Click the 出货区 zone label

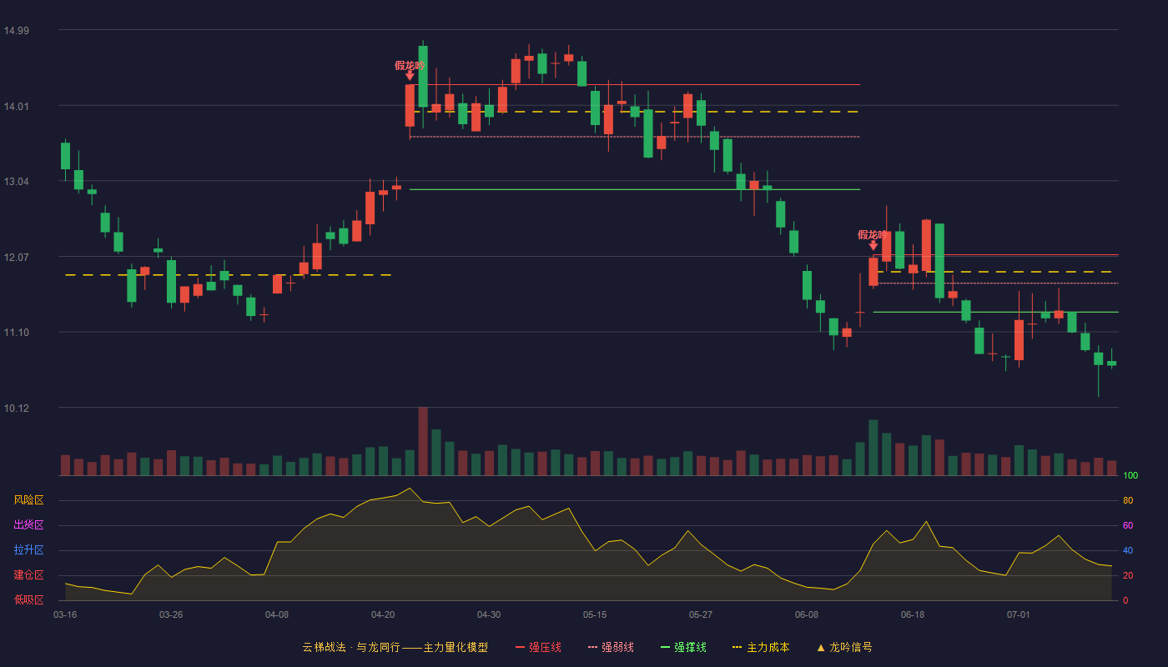[28, 525]
